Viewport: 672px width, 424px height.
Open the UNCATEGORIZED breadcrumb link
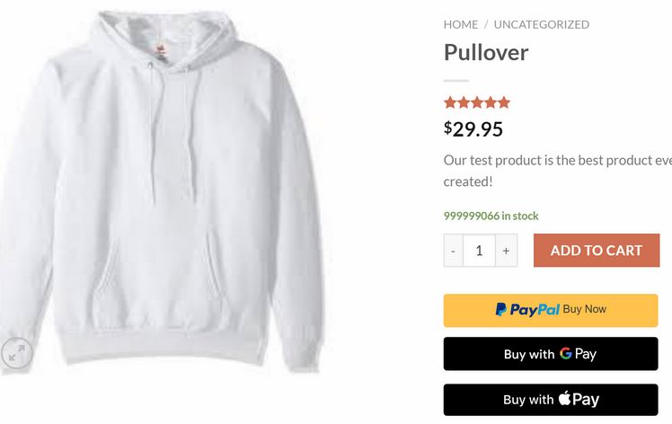tap(542, 24)
